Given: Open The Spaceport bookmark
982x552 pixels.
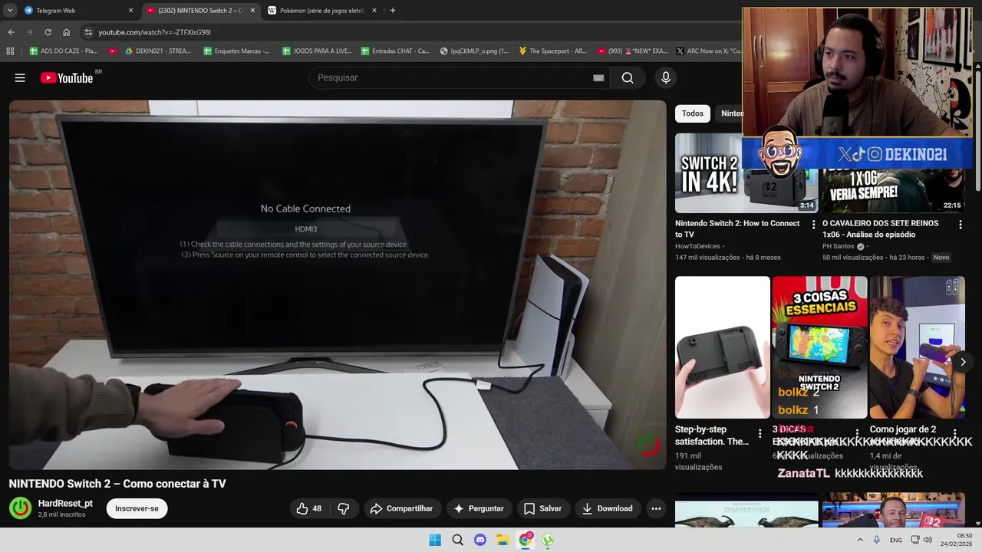Looking at the screenshot, I should click(x=552, y=51).
